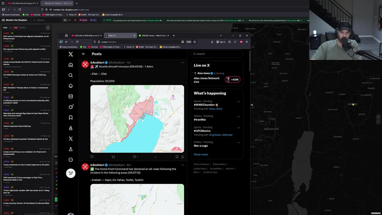Open more options on the all-clear post

(182, 165)
